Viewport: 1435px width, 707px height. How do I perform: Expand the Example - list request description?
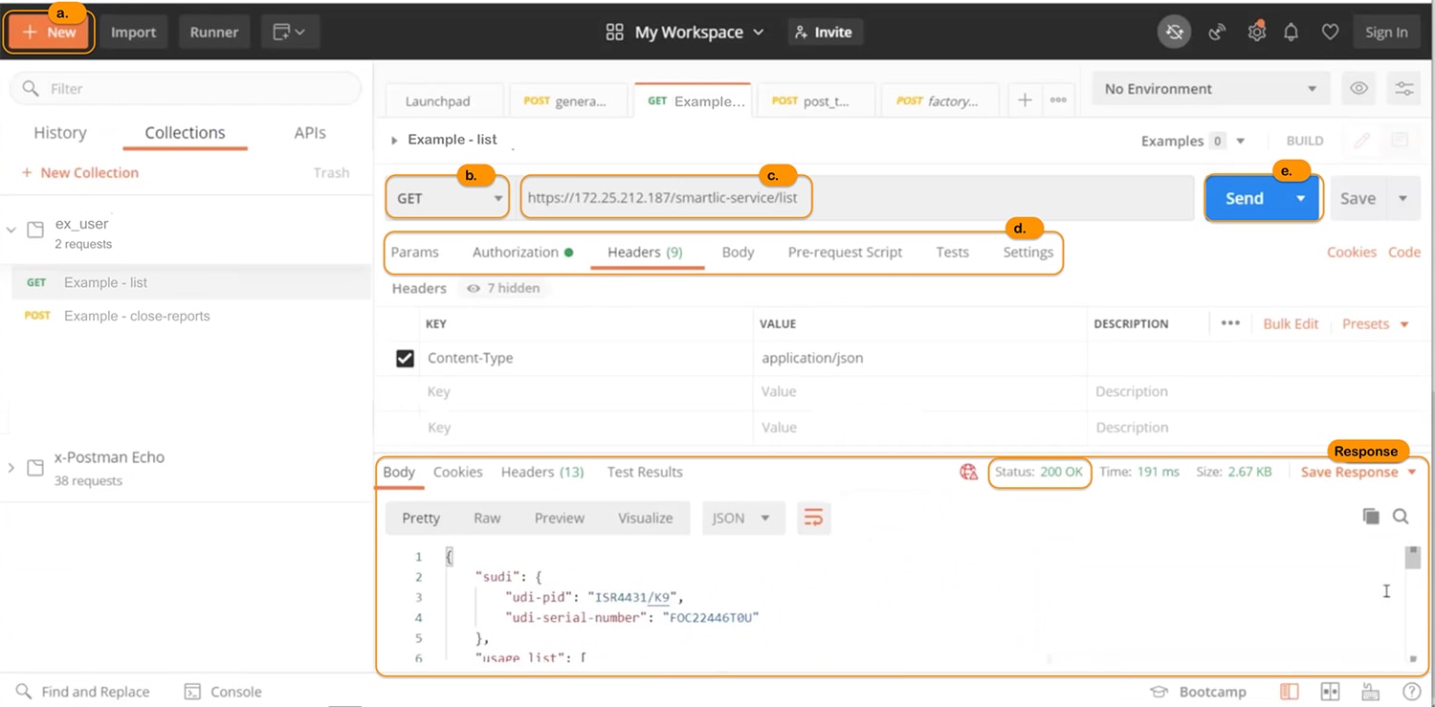pyautogui.click(x=394, y=141)
